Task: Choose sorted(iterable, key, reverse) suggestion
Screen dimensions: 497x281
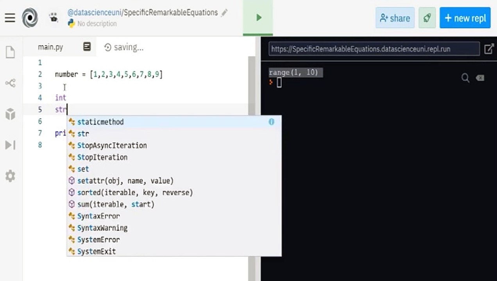Action: 174,192
